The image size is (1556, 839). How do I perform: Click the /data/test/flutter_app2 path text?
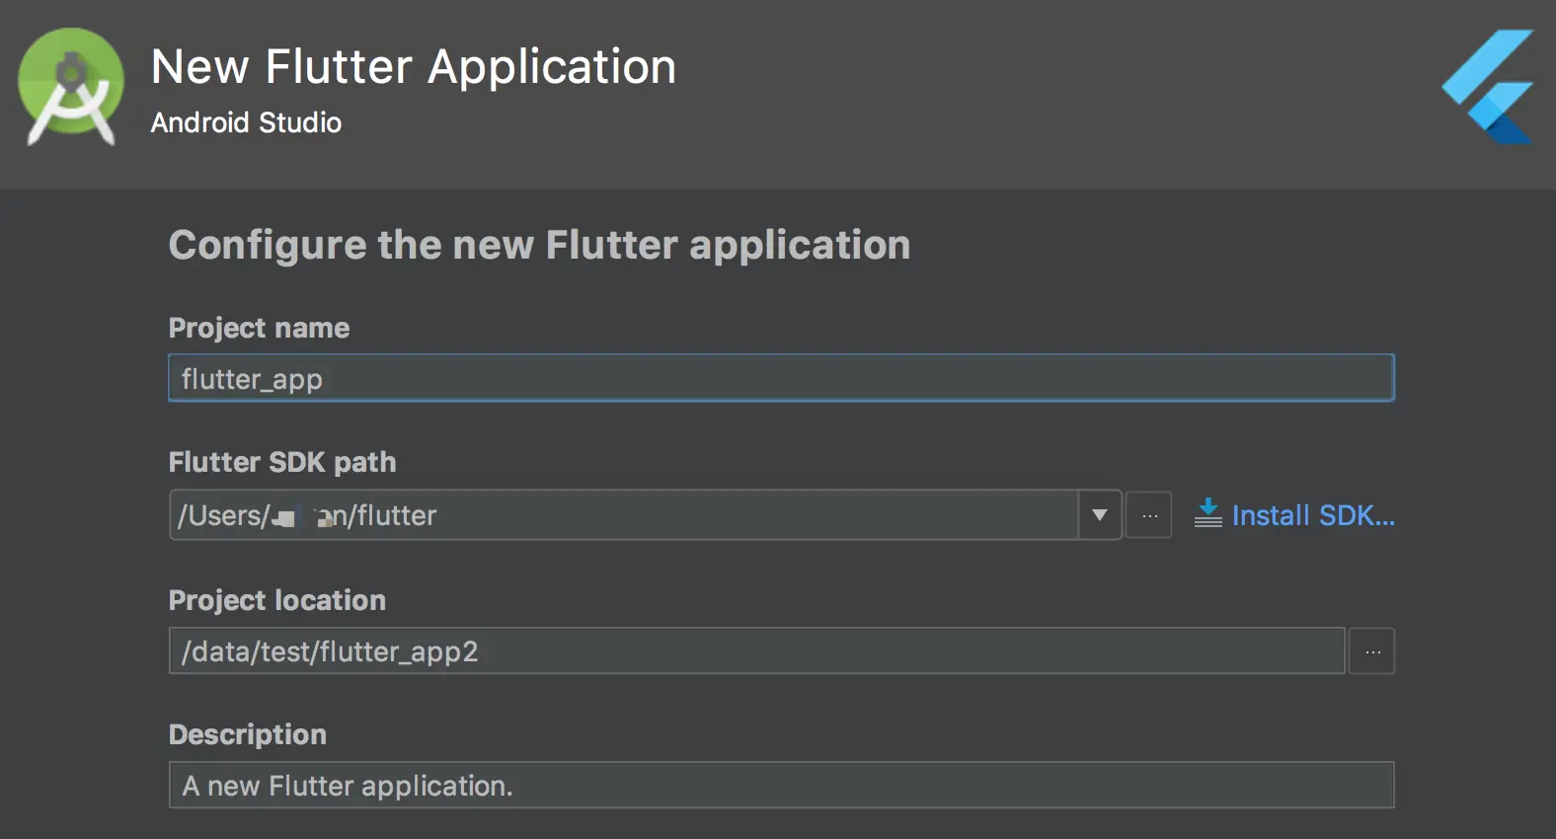click(x=330, y=651)
